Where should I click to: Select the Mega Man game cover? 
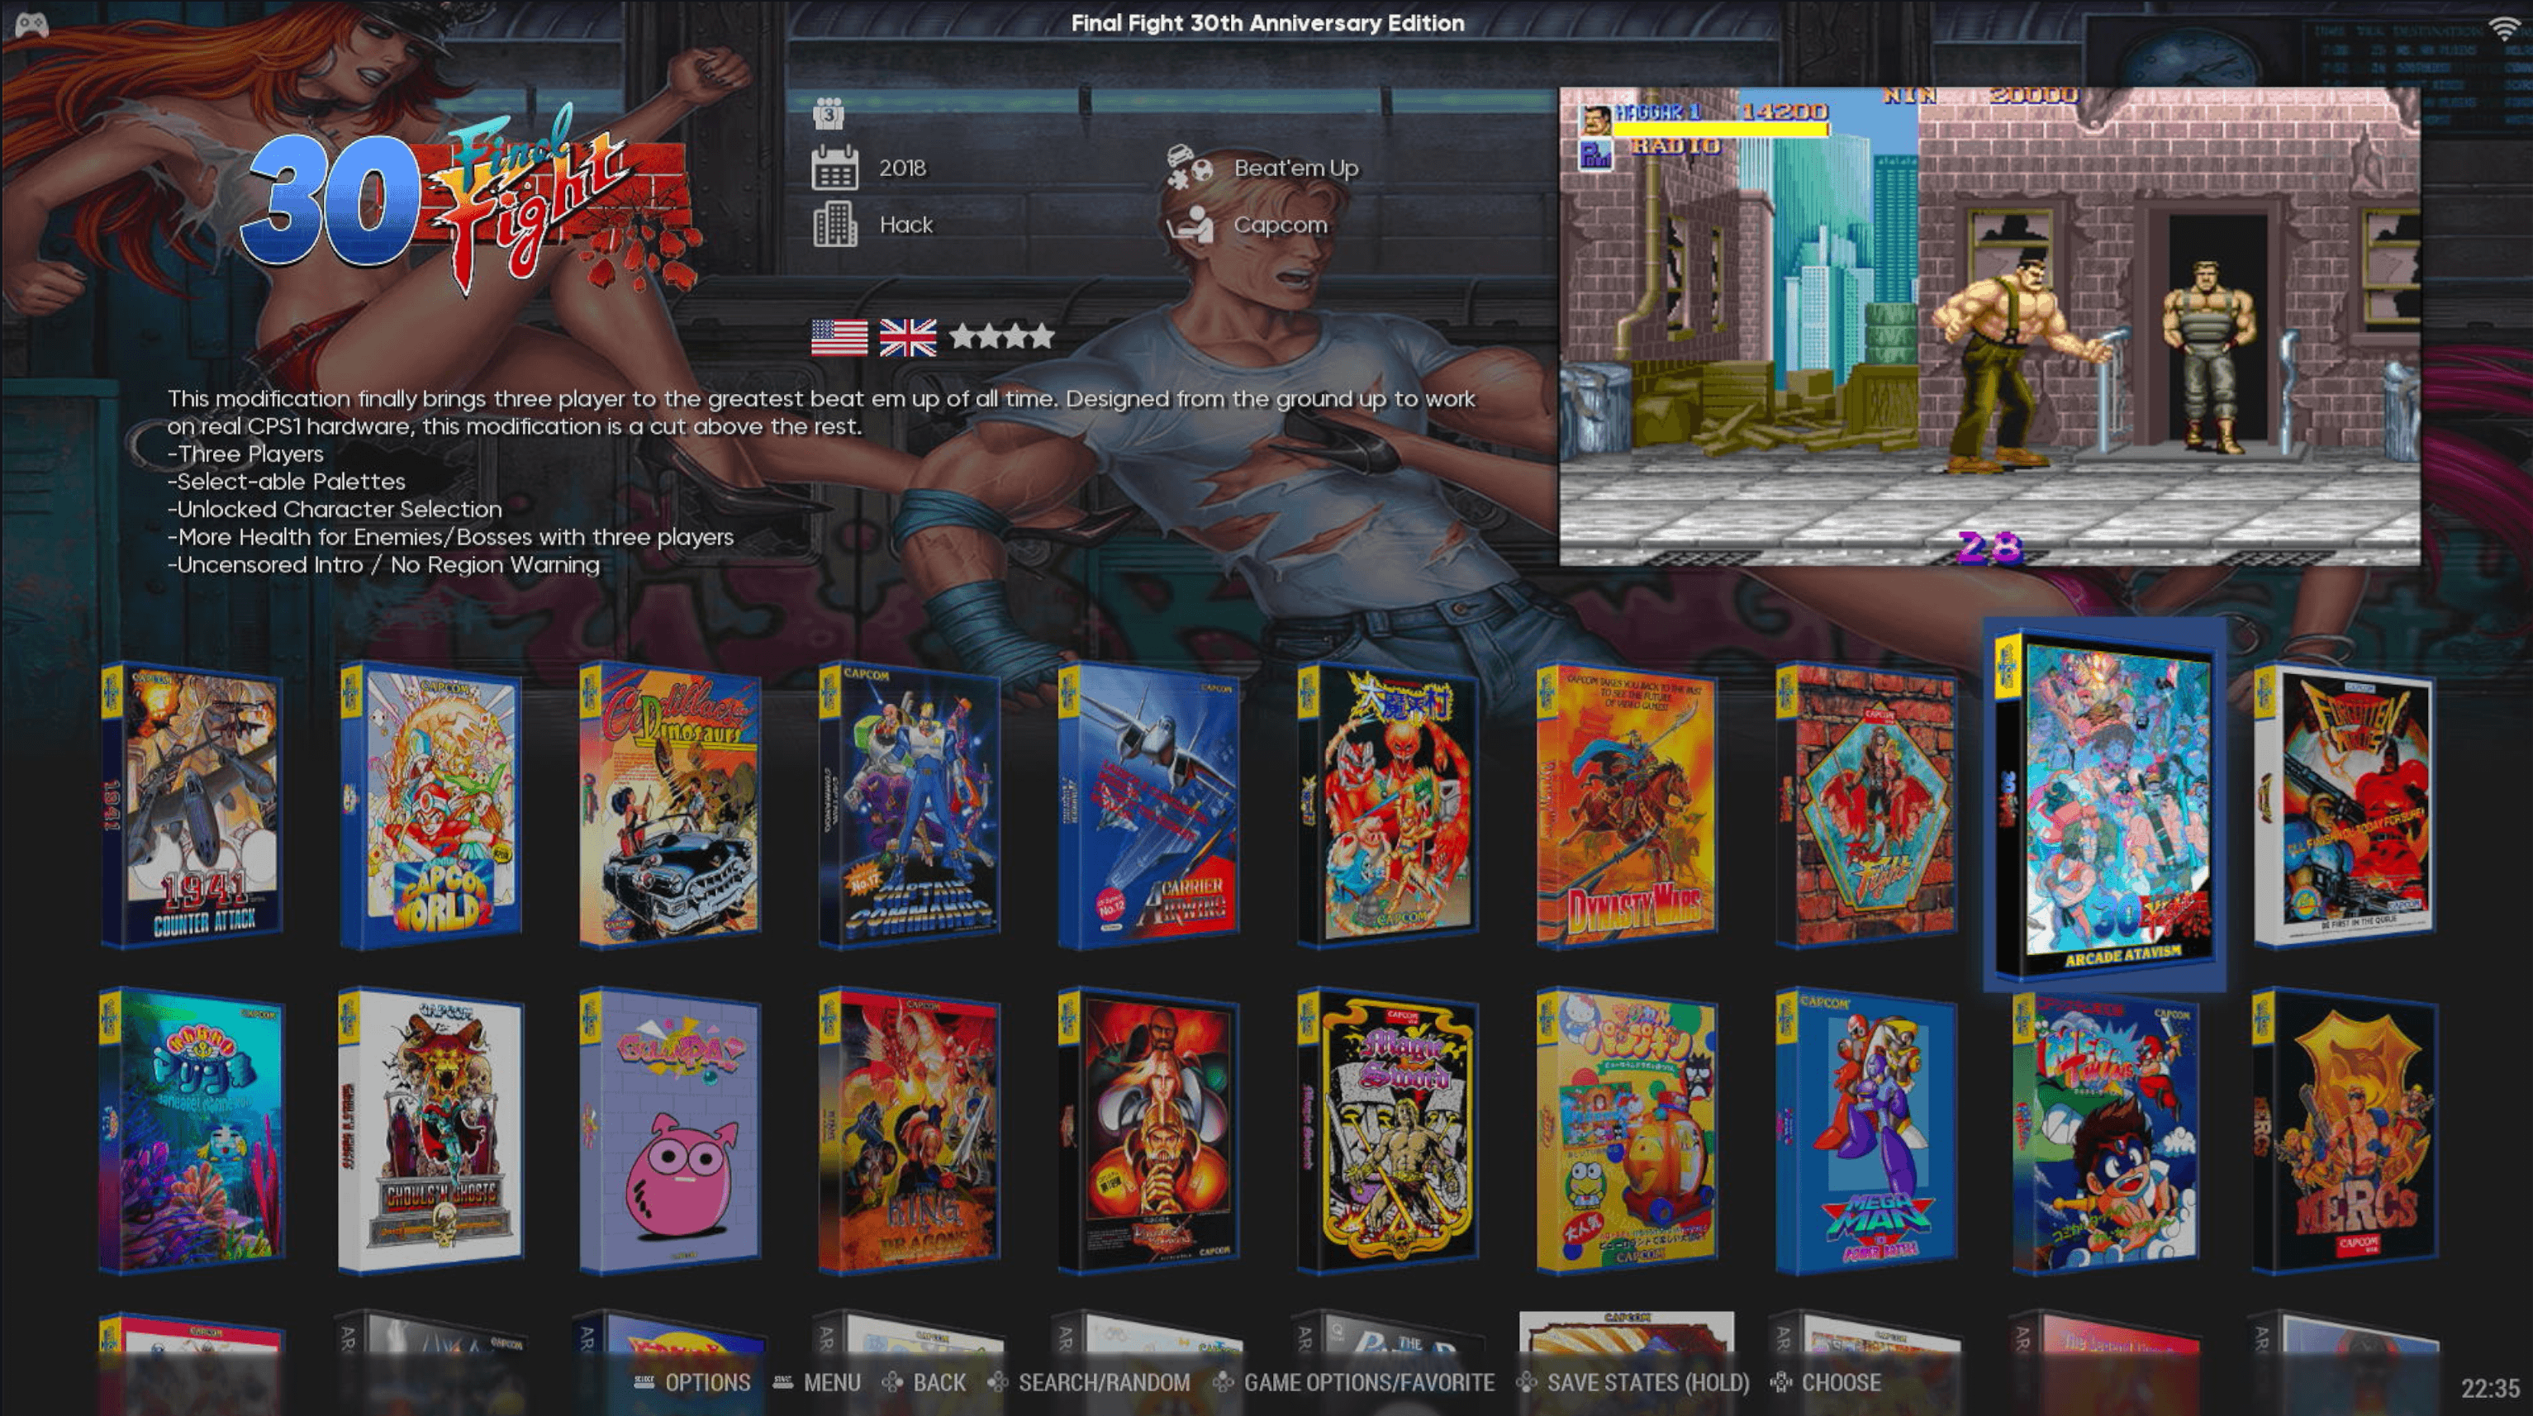click(x=1866, y=1131)
